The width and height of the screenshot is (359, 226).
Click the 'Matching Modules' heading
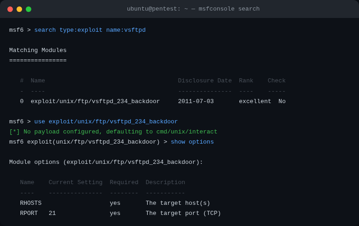pyautogui.click(x=38, y=50)
